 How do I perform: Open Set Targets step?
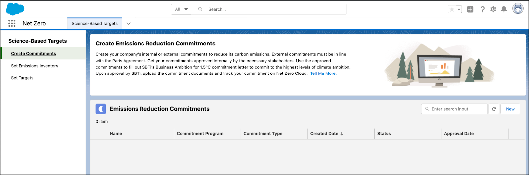(22, 78)
